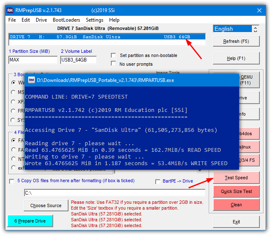Select the NT filesystem radio option
This screenshot has width=271, height=235.
pyautogui.click(x=13, y=159)
